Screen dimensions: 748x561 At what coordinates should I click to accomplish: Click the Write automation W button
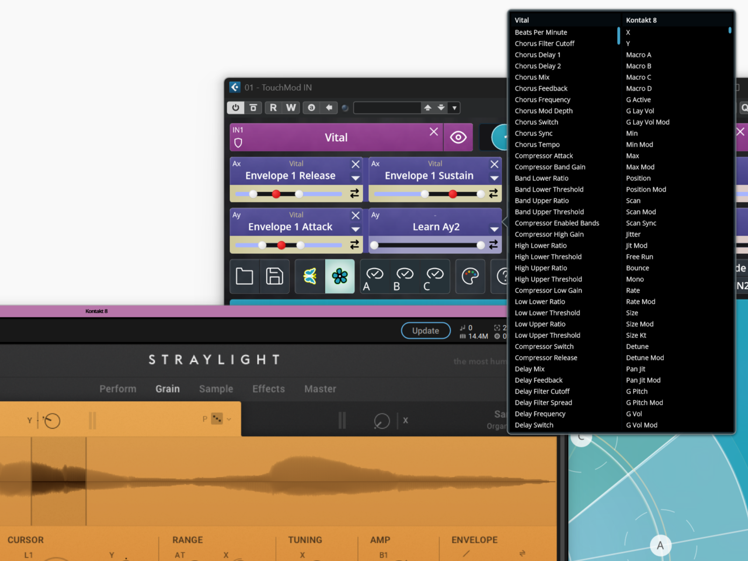point(291,108)
